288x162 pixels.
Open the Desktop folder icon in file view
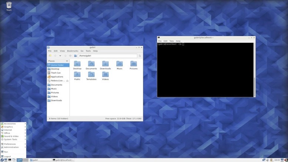(x=77, y=65)
